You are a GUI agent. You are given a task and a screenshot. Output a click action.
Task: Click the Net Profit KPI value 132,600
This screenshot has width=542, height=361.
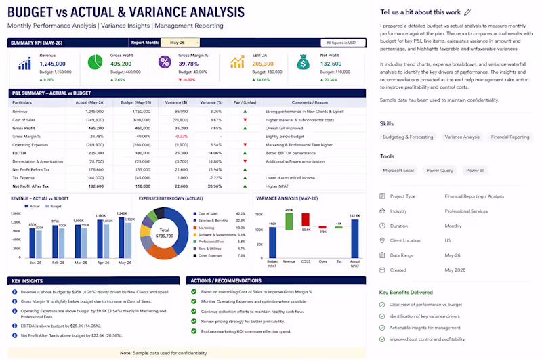[331, 64]
